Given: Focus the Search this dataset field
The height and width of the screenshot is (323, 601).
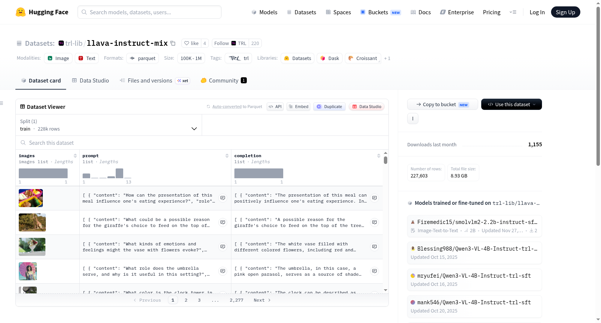Looking at the screenshot, I should (202, 143).
